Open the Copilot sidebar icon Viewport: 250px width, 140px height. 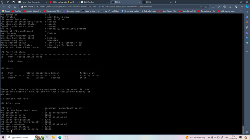[247, 7]
